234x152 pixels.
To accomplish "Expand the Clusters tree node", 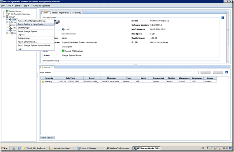I will [x=7, y=33].
